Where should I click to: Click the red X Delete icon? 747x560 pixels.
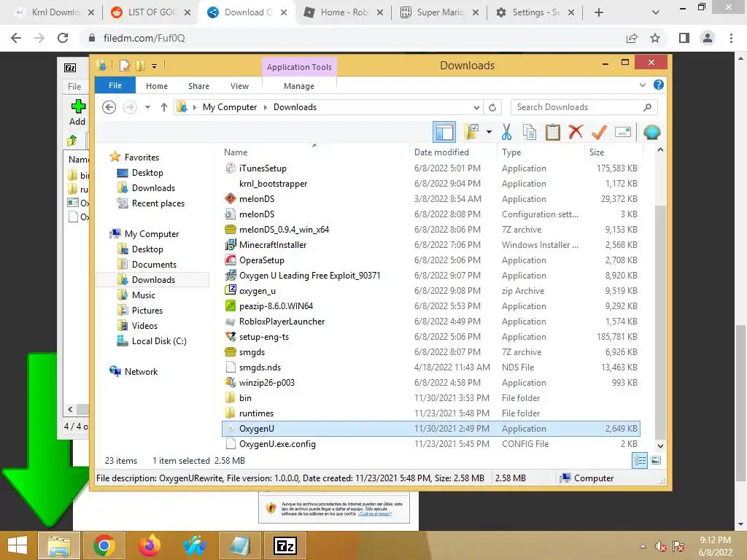pyautogui.click(x=576, y=132)
